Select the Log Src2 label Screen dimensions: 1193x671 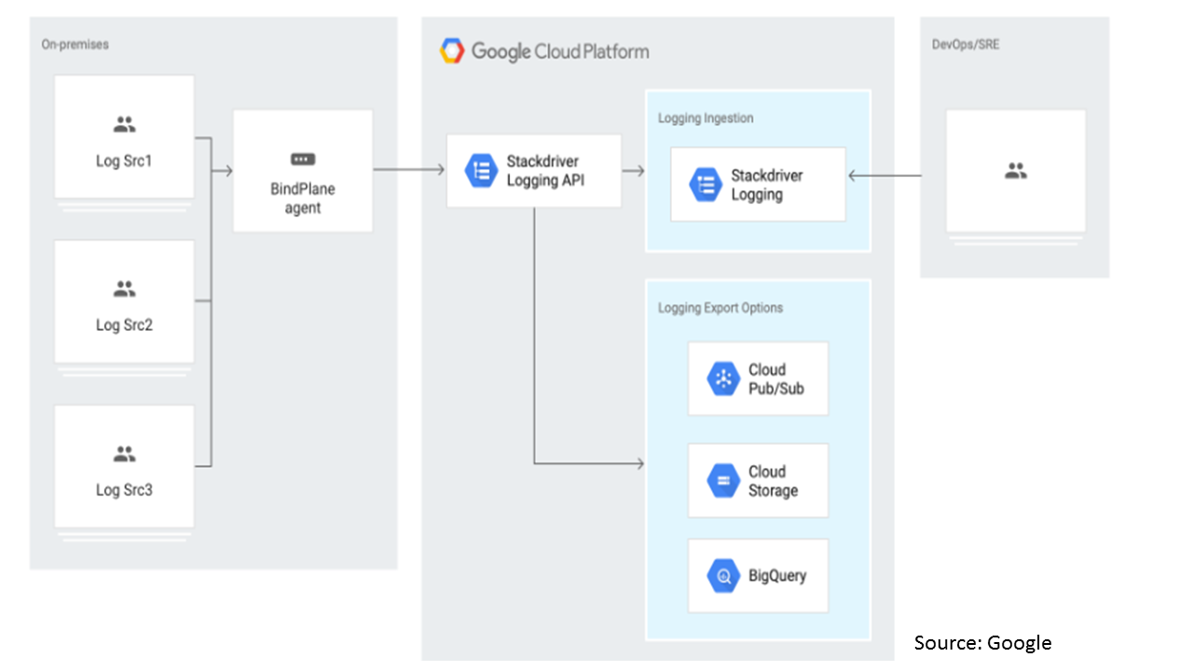(x=124, y=325)
